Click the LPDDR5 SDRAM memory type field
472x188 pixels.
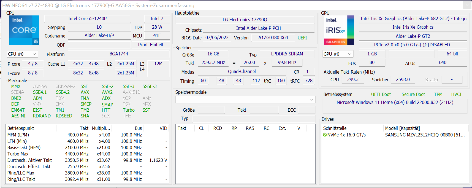click(287, 54)
